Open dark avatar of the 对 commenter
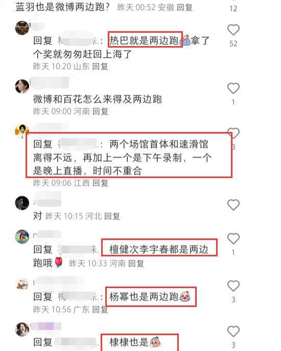The height and width of the screenshot is (351, 281). (22, 203)
